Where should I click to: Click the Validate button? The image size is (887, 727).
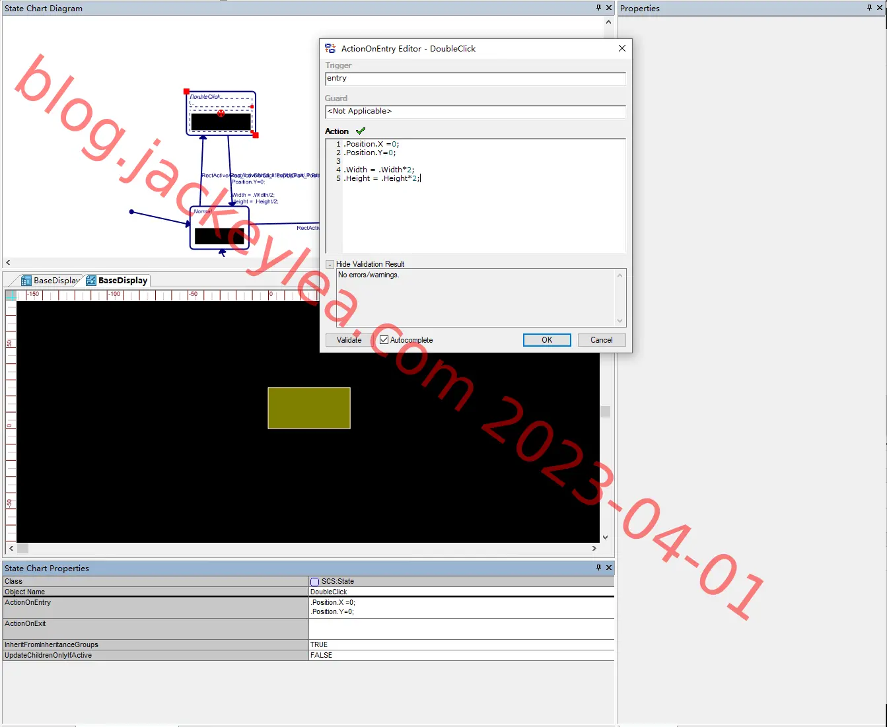[x=349, y=340]
